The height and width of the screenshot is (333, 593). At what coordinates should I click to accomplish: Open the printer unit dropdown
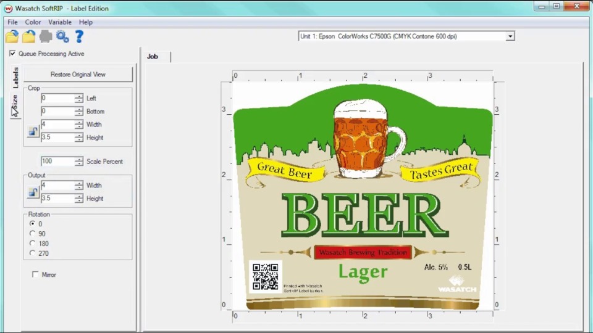[510, 36]
